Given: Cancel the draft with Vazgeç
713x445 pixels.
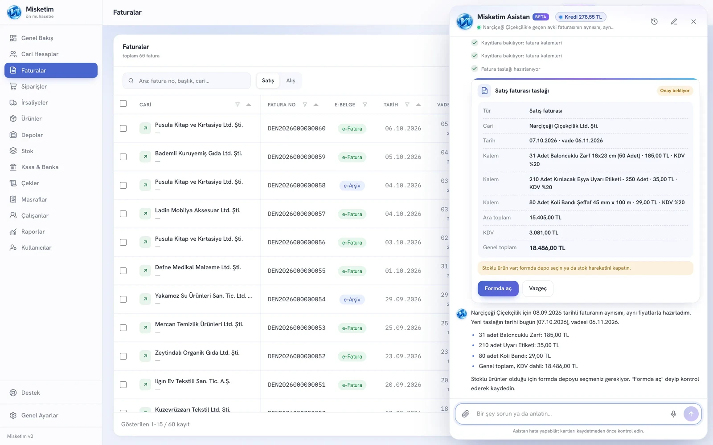Looking at the screenshot, I should (x=538, y=288).
